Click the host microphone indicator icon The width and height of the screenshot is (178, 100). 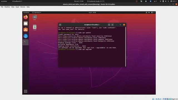point(168,1)
